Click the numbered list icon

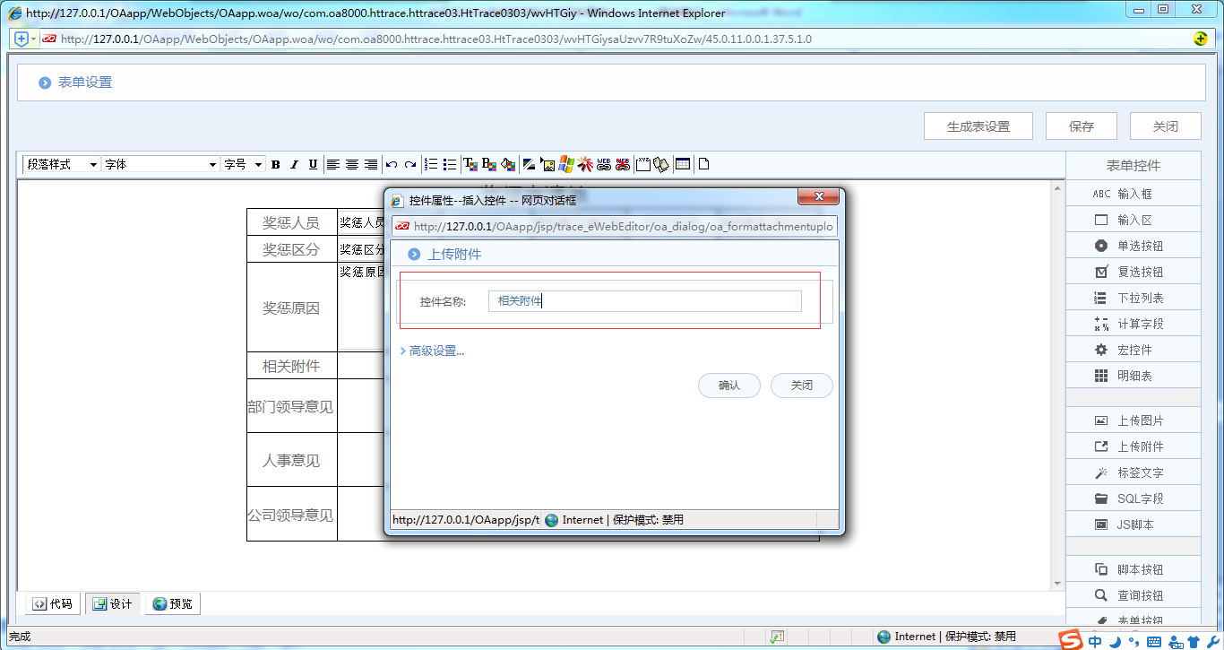(x=431, y=165)
